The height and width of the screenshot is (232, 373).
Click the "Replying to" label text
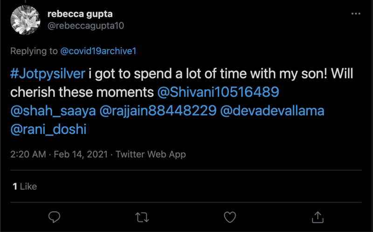pyautogui.click(x=34, y=51)
